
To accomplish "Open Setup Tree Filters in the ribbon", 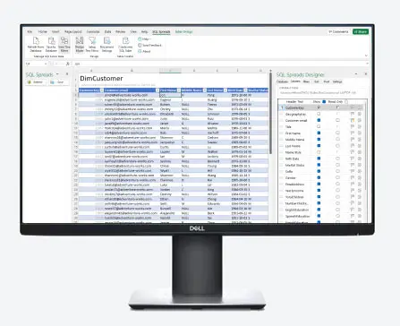I will [92, 41].
